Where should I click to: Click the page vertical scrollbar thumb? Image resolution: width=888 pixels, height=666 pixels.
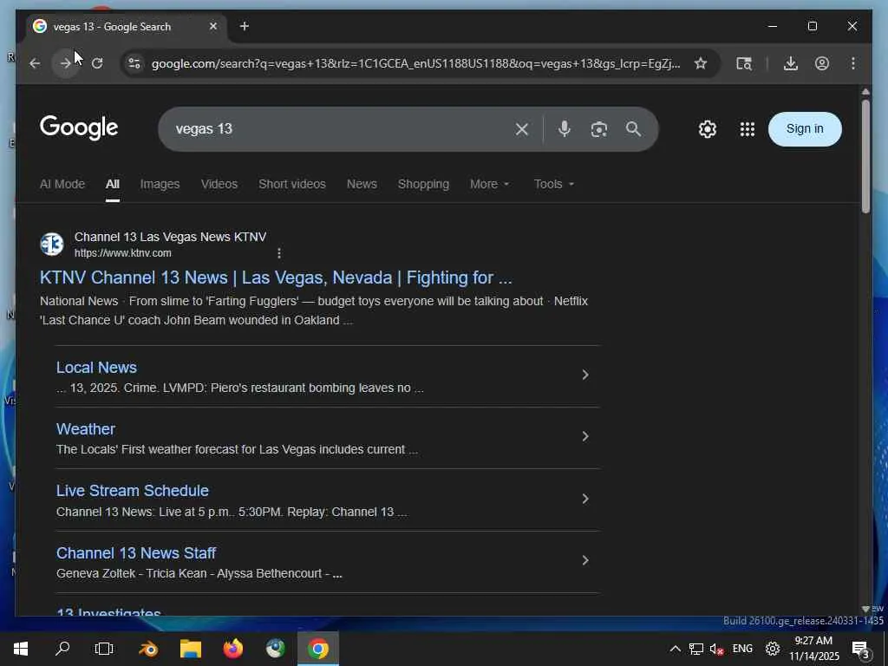pyautogui.click(x=865, y=156)
